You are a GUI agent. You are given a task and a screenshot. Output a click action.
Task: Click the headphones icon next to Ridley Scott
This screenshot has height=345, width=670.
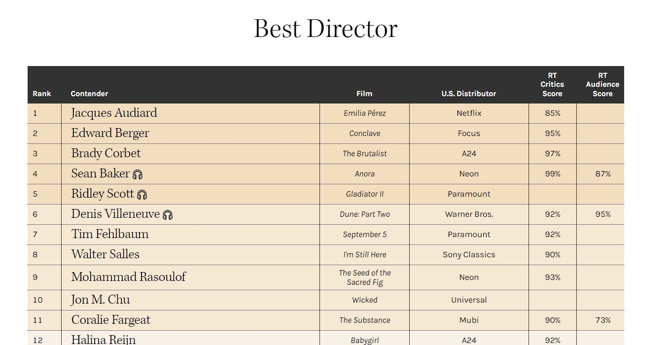point(142,195)
